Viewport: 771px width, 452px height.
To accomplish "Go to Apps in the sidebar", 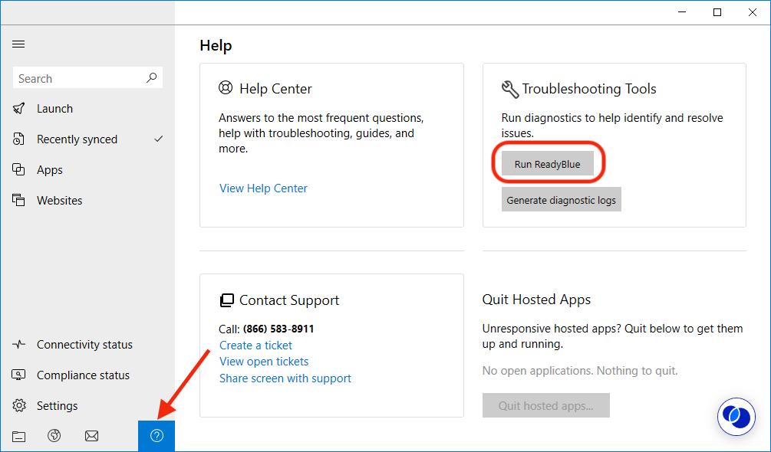I will pyautogui.click(x=50, y=170).
